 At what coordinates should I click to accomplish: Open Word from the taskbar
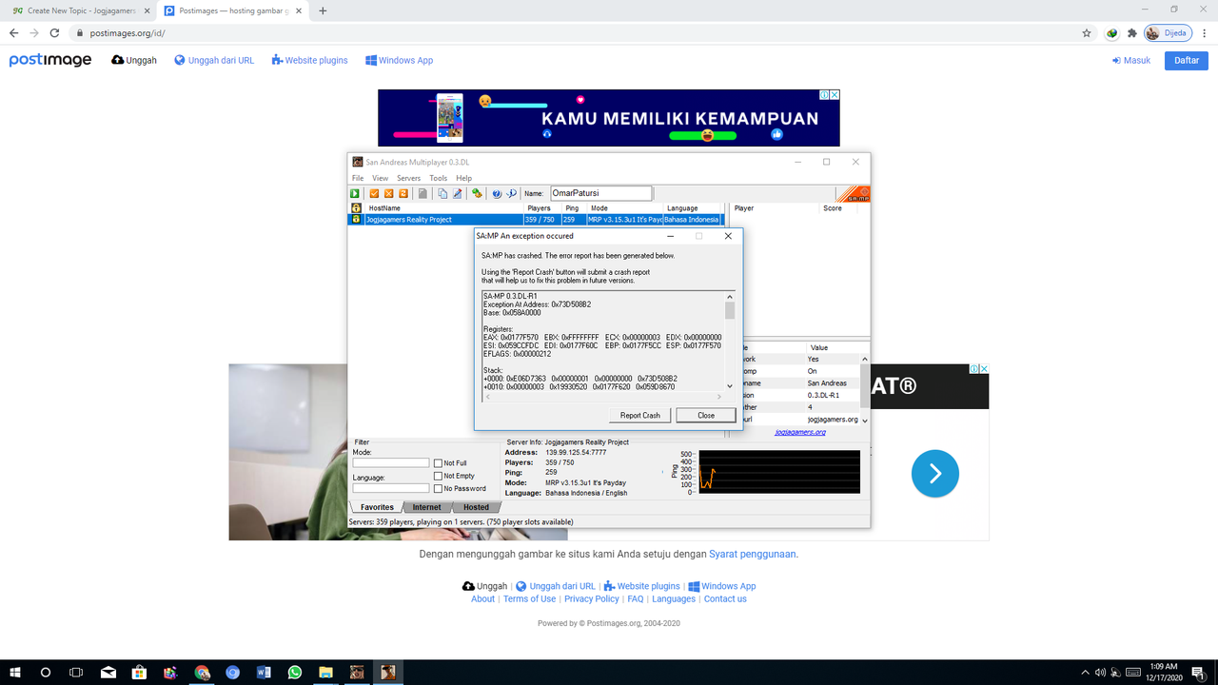264,672
